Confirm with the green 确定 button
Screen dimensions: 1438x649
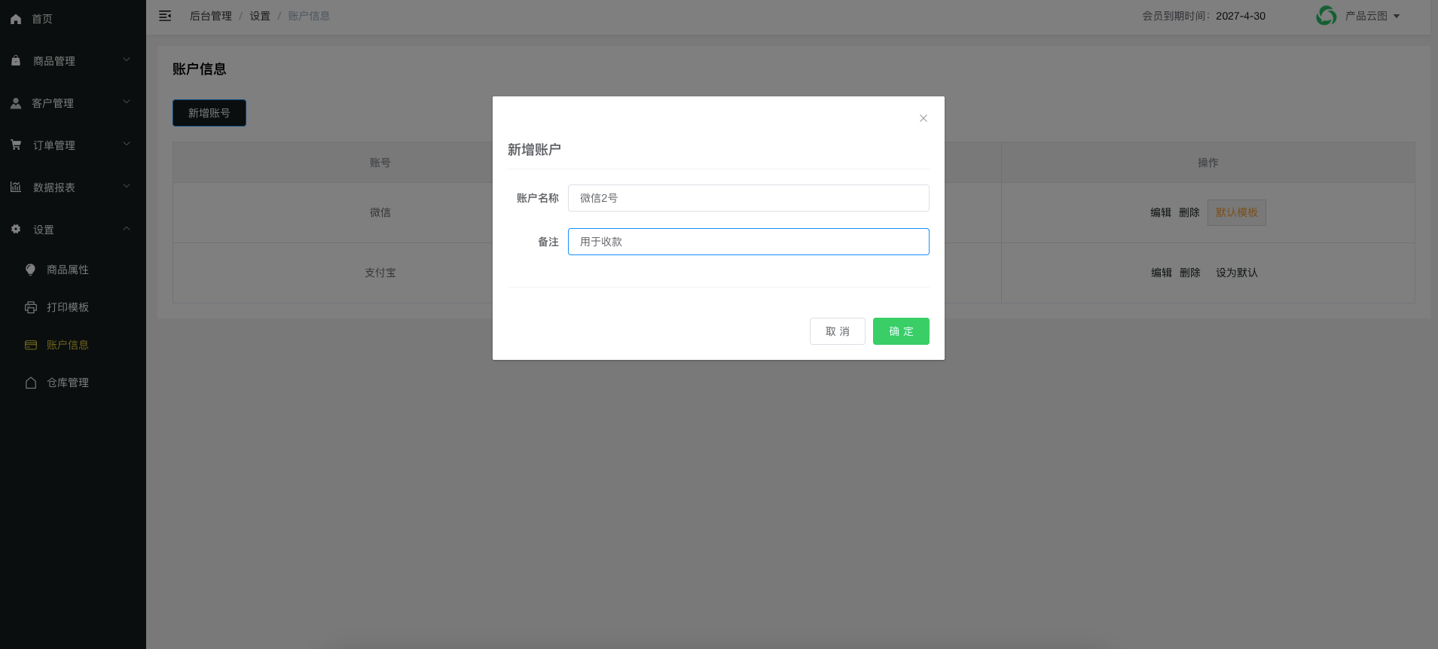(901, 331)
